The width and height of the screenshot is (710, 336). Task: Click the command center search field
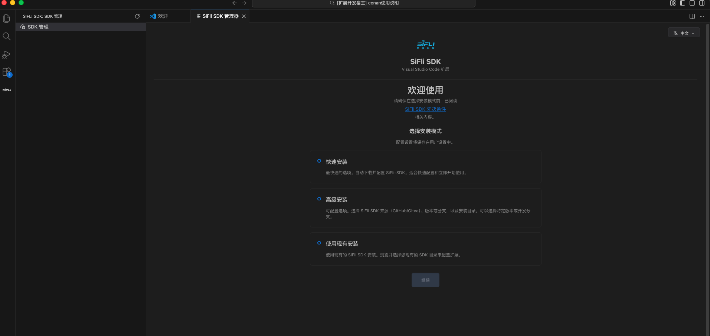point(364,3)
